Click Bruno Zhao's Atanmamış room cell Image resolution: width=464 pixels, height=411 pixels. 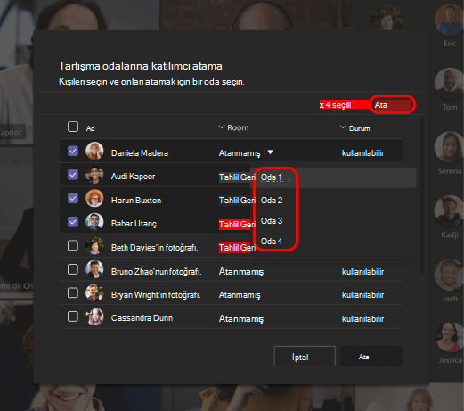(241, 272)
